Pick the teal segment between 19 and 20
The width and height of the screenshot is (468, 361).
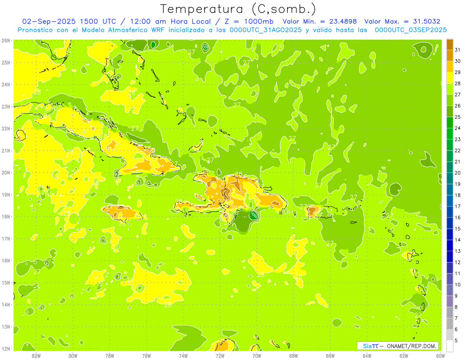[450, 178]
